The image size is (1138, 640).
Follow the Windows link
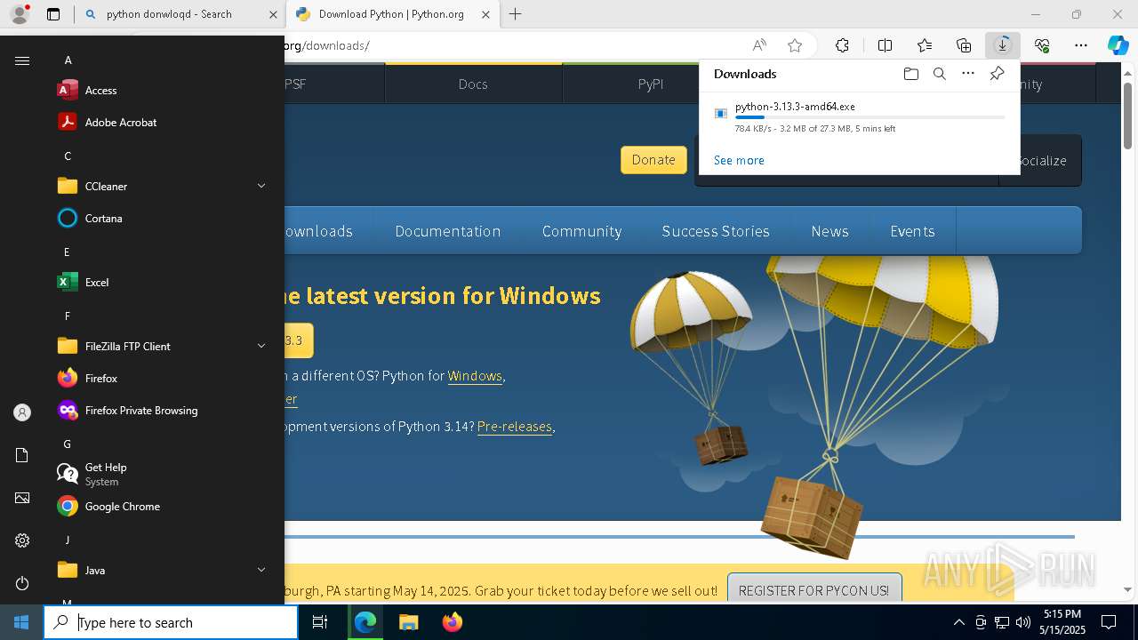click(475, 376)
